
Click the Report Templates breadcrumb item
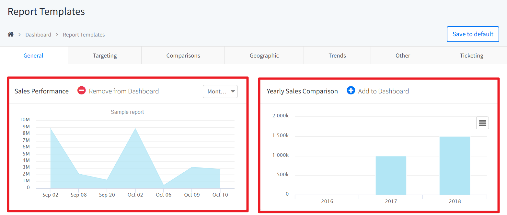(x=84, y=35)
